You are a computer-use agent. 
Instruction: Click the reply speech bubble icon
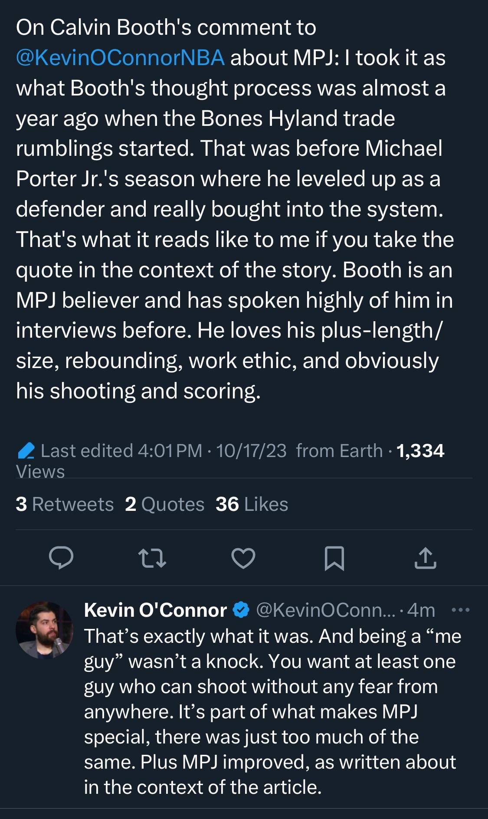click(61, 558)
